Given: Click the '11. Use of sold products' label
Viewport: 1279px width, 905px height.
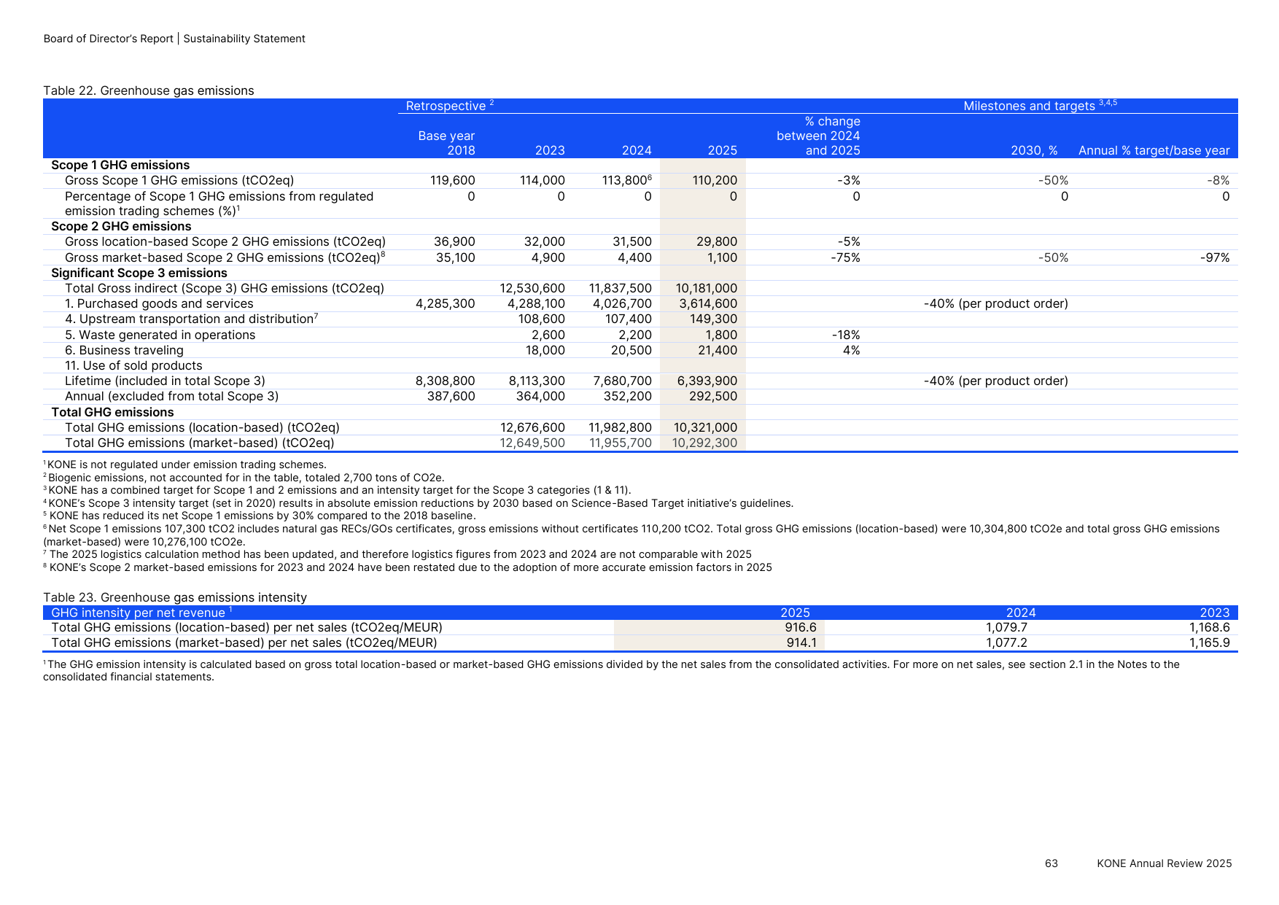Looking at the screenshot, I should pyautogui.click(x=133, y=366).
